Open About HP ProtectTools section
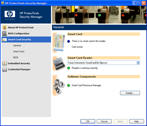147x126 pixels. (26, 27)
